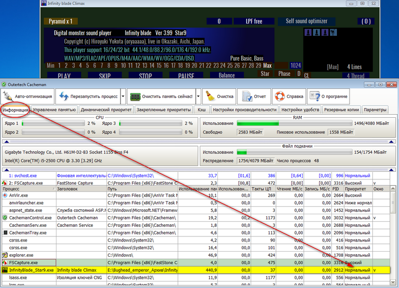Click the Пиковое использование value 1558 МБайт
Image resolution: width=399 pixels, height=288 pixels.
click(x=341, y=132)
